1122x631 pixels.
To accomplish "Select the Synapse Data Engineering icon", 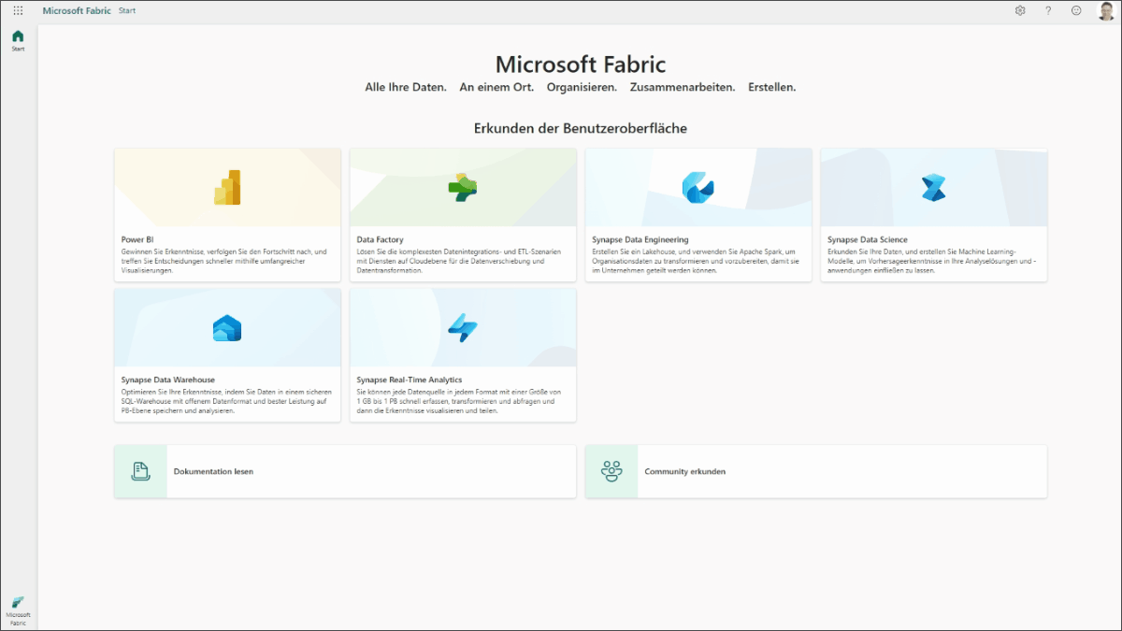I will [x=698, y=188].
